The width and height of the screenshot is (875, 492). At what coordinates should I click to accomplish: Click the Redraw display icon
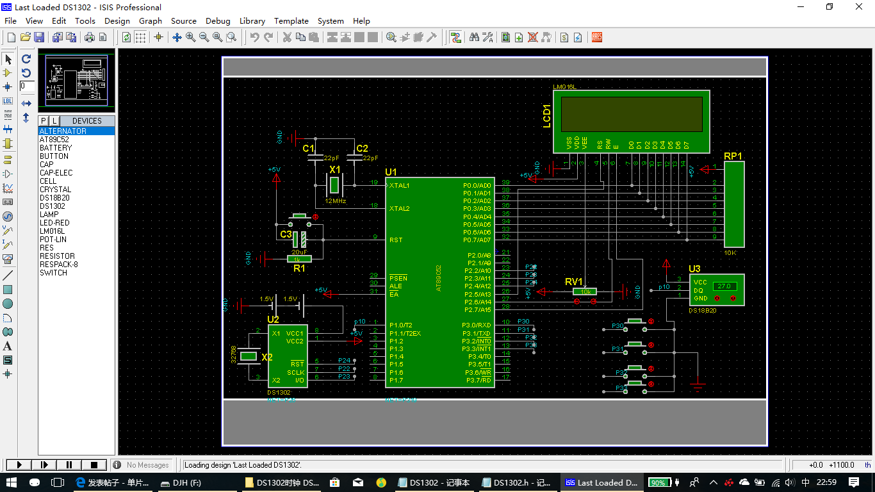tap(126, 37)
